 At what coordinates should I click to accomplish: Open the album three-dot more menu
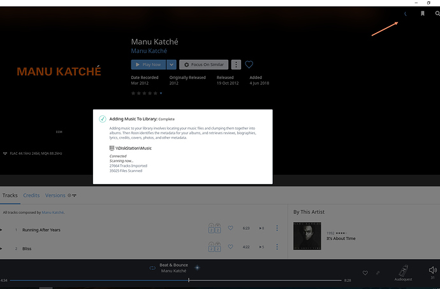coord(236,65)
